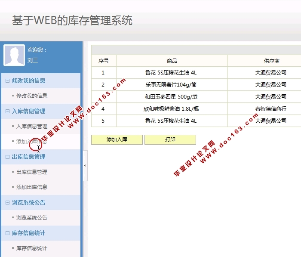Click the sidebar collapse arrow handle
The width and height of the screenshot is (301, 257).
pos(85,165)
